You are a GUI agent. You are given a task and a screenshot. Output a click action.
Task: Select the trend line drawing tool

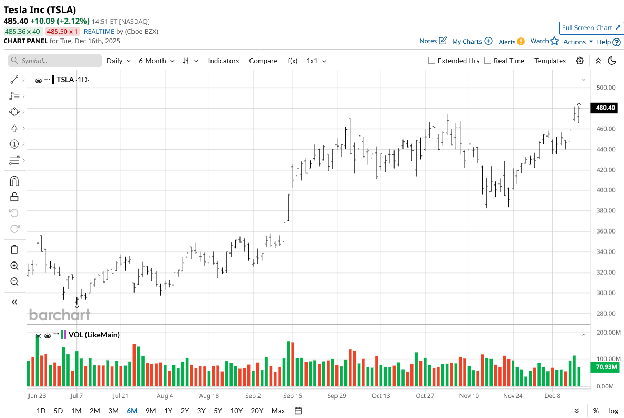tap(14, 80)
